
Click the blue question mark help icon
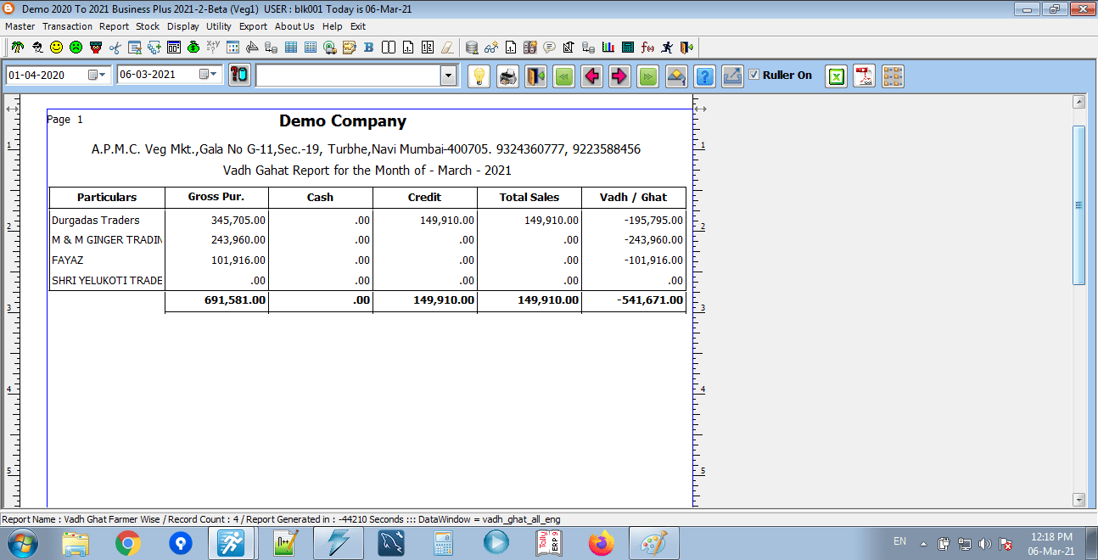pos(703,76)
